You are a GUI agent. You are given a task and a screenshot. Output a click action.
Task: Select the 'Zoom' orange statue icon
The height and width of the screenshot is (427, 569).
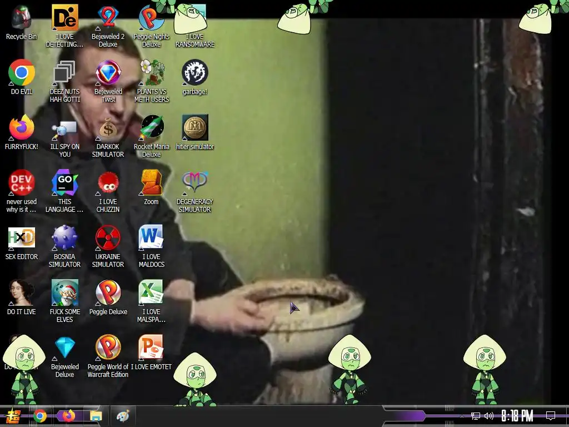(x=151, y=182)
